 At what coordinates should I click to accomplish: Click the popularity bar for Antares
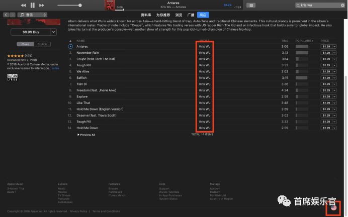[x=302, y=47]
